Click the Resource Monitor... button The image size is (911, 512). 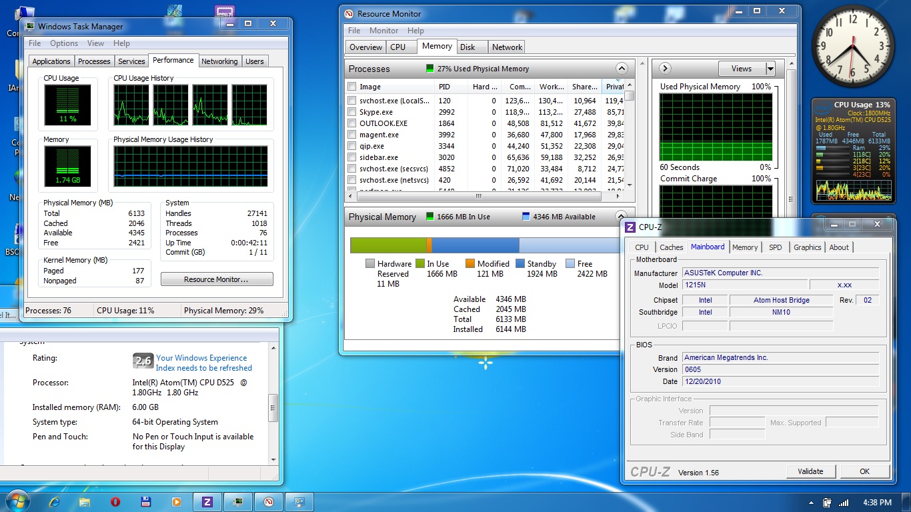click(x=217, y=279)
